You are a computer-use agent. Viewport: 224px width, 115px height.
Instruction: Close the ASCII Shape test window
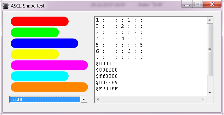coord(212,4)
